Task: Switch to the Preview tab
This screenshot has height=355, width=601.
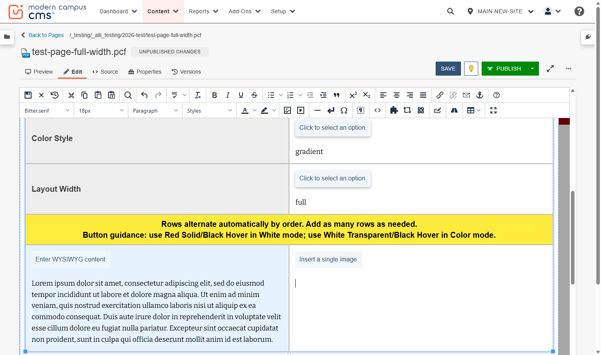Action: tap(39, 72)
